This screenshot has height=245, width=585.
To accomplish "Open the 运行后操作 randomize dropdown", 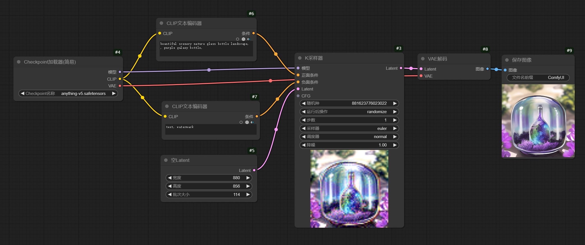I will (349, 112).
